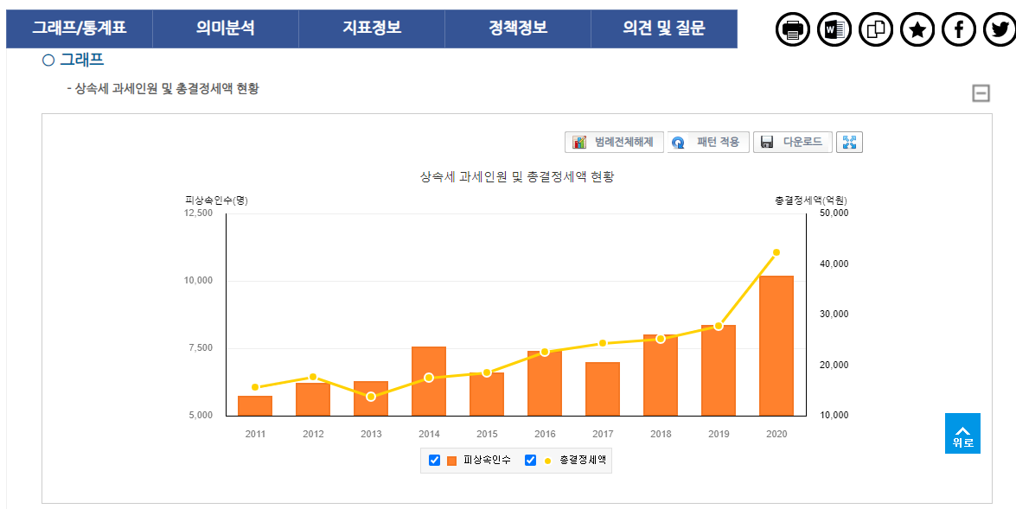Click 2013 yellow line data point

point(371,397)
